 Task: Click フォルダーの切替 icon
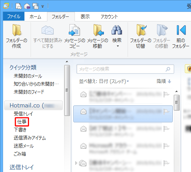click(x=141, y=30)
